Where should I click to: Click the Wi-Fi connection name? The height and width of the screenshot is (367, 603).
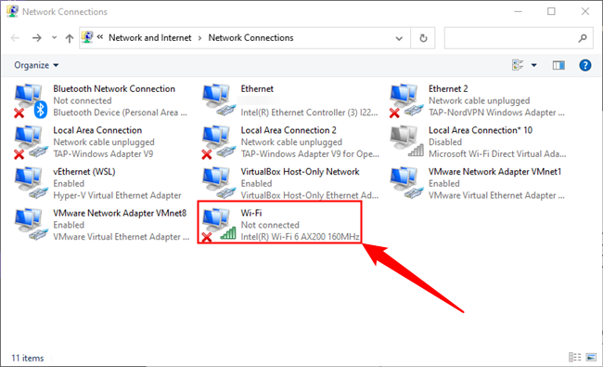tap(251, 213)
